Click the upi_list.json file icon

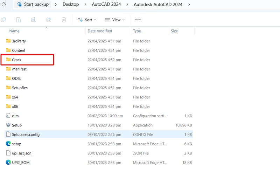click(x=8, y=153)
